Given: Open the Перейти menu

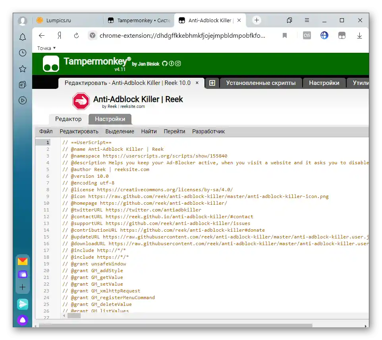Looking at the screenshot, I should click(174, 131).
